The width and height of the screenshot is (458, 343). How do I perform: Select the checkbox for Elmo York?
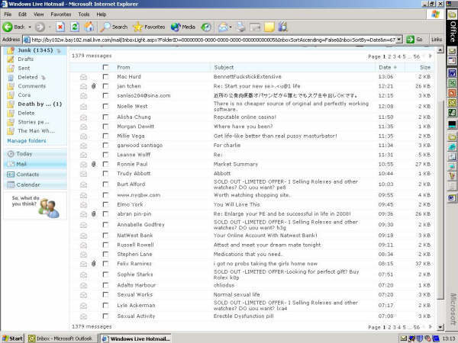coord(106,204)
